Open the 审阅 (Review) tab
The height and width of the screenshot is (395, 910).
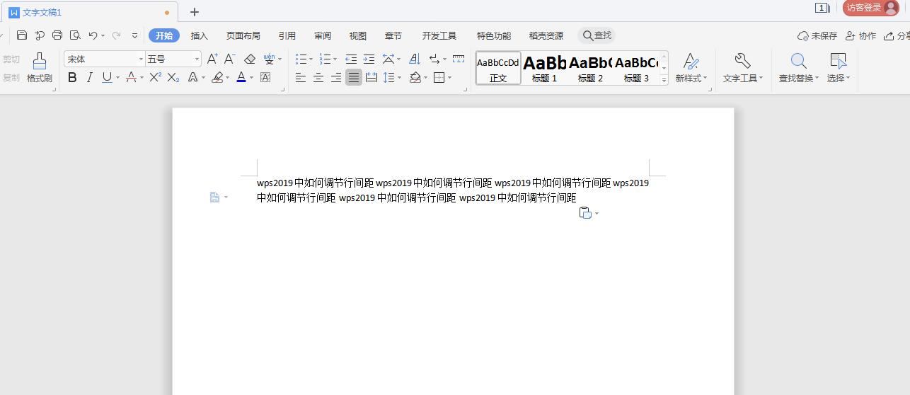323,35
